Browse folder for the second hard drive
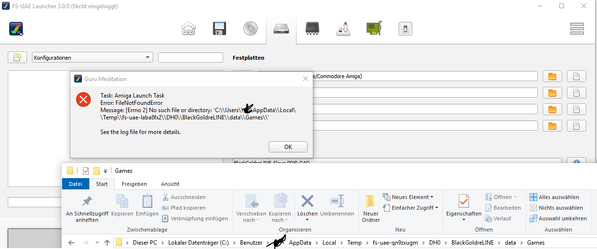This screenshot has height=249, width=597. [552, 93]
